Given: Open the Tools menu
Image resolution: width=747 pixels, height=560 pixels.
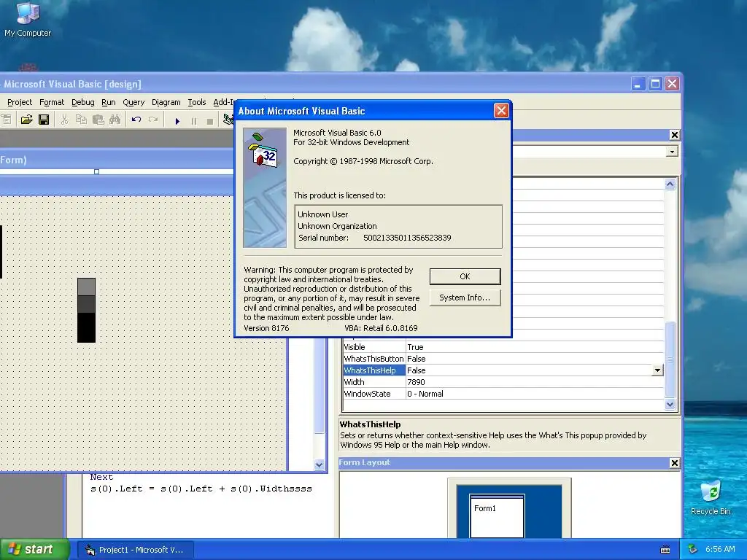Looking at the screenshot, I should click(197, 102).
